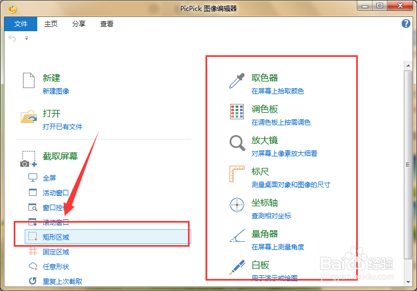Click the Protractor angle icon
This screenshot has width=417, height=291.
coord(237,236)
